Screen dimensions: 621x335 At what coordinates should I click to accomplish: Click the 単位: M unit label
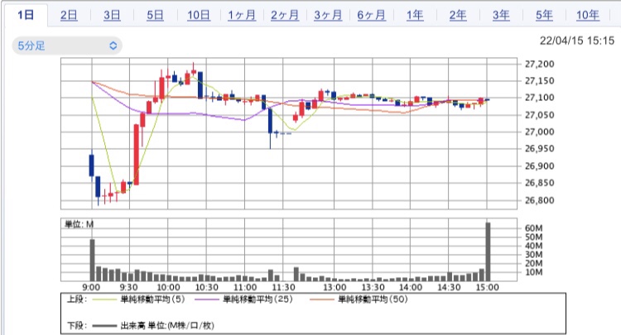coord(79,224)
